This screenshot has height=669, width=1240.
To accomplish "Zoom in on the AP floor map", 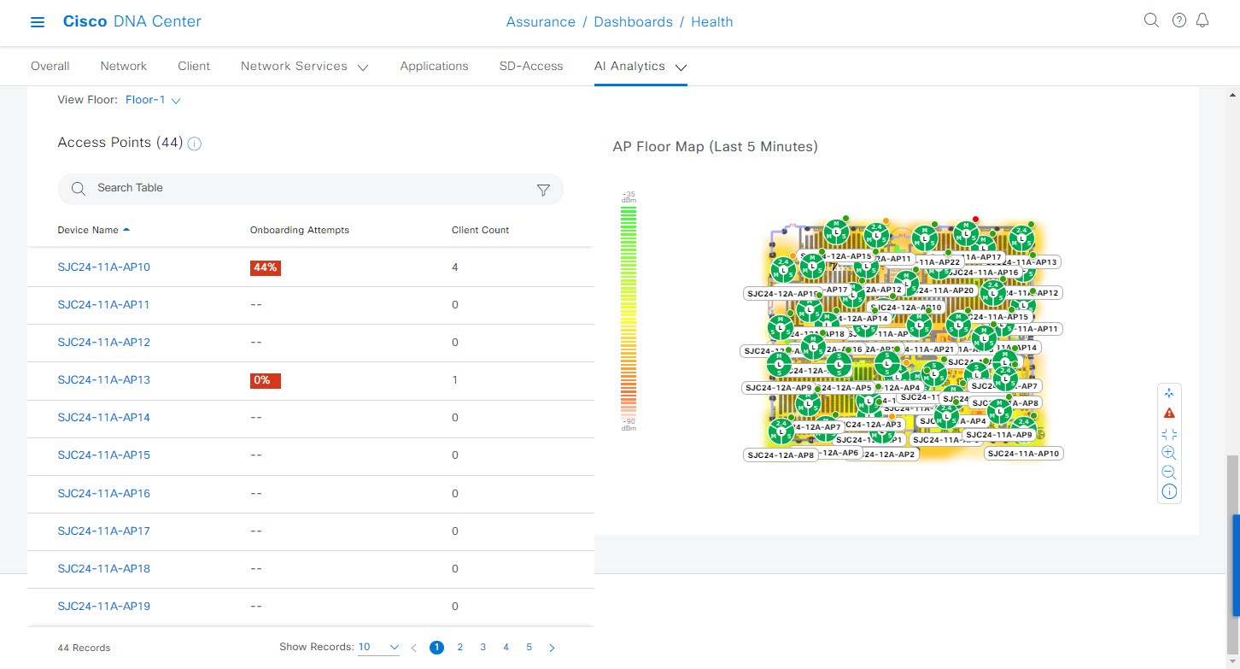I will pyautogui.click(x=1169, y=453).
